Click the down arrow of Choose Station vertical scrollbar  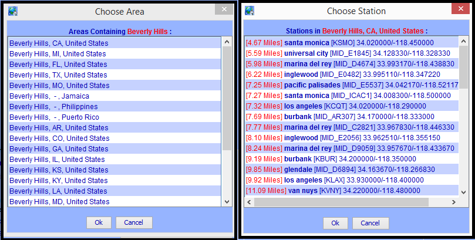click(463, 192)
